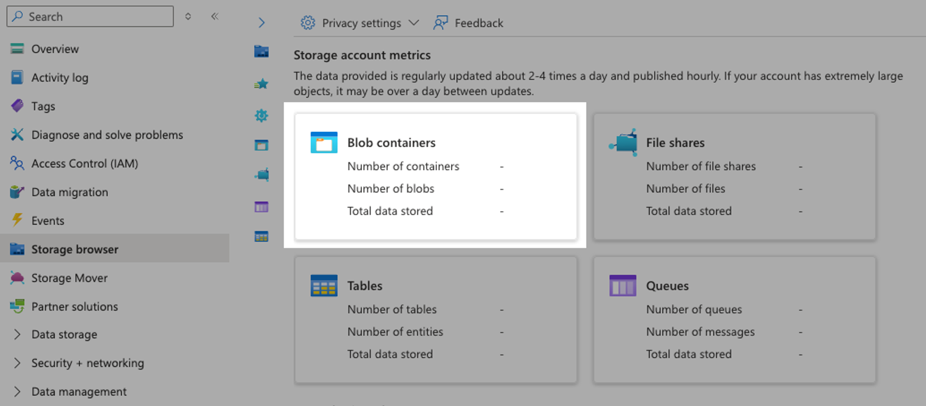Select the Tables icon in the collapsed tree strip
The image size is (926, 406).
pos(262,237)
